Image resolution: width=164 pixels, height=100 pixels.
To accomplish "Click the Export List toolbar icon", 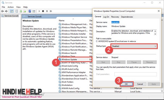I will 25,11.
